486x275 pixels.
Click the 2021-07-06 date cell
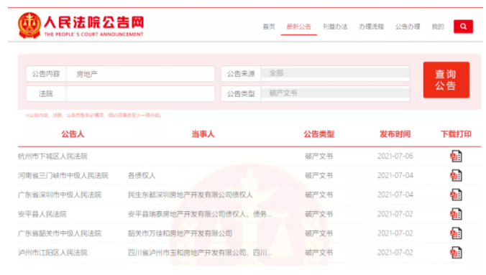(x=395, y=156)
